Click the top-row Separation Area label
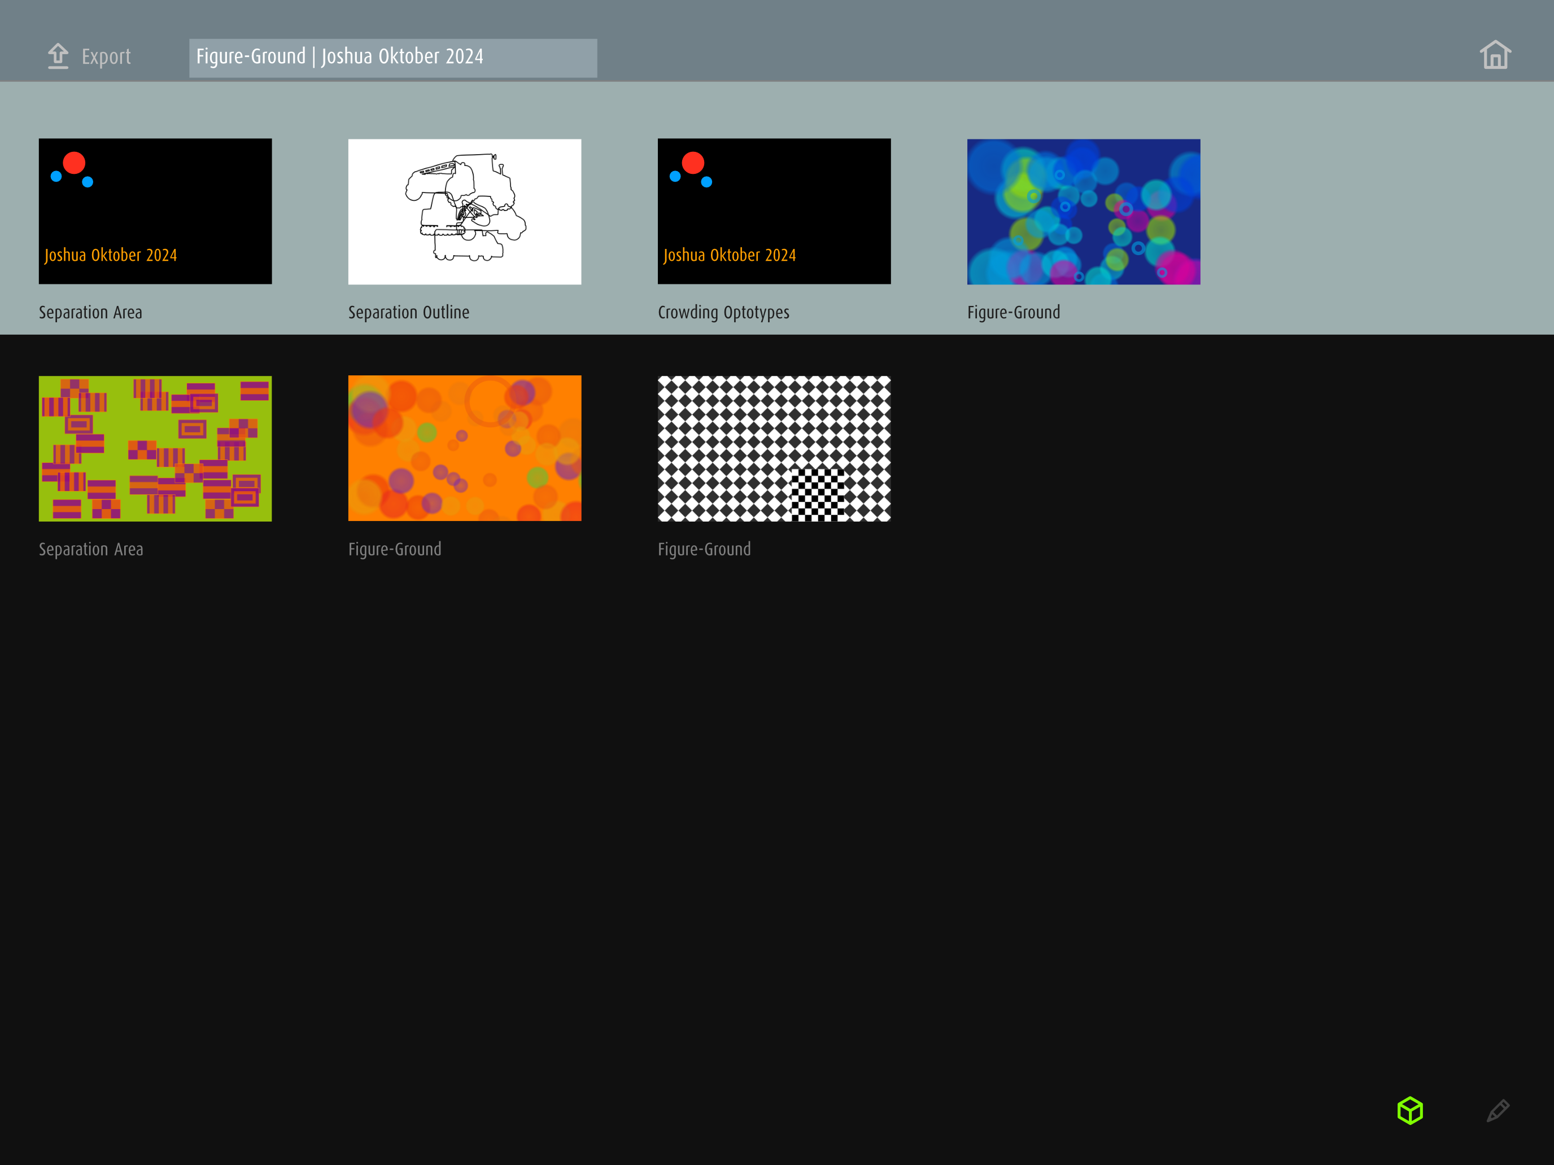Viewport: 1554px width, 1165px height. click(90, 313)
